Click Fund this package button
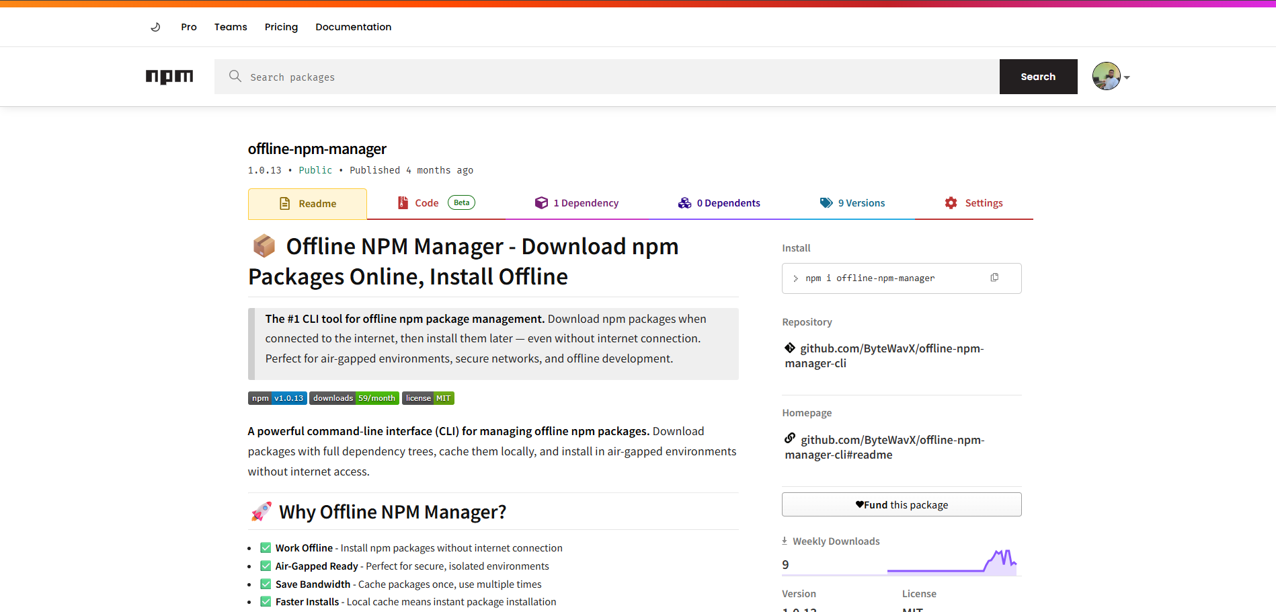 pyautogui.click(x=902, y=504)
